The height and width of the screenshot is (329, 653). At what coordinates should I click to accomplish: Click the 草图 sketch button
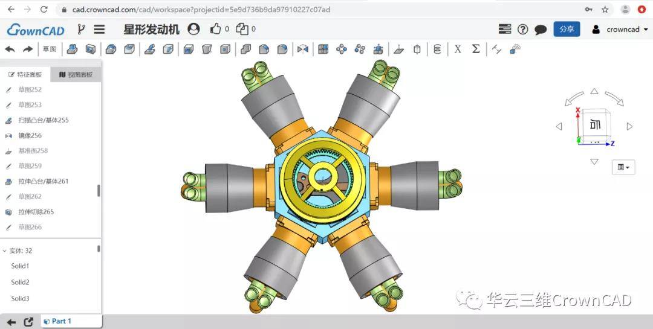50,49
